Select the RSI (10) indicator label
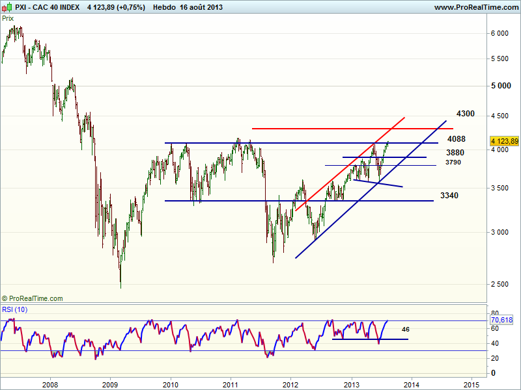This screenshot has height=390, width=521. 14,309
